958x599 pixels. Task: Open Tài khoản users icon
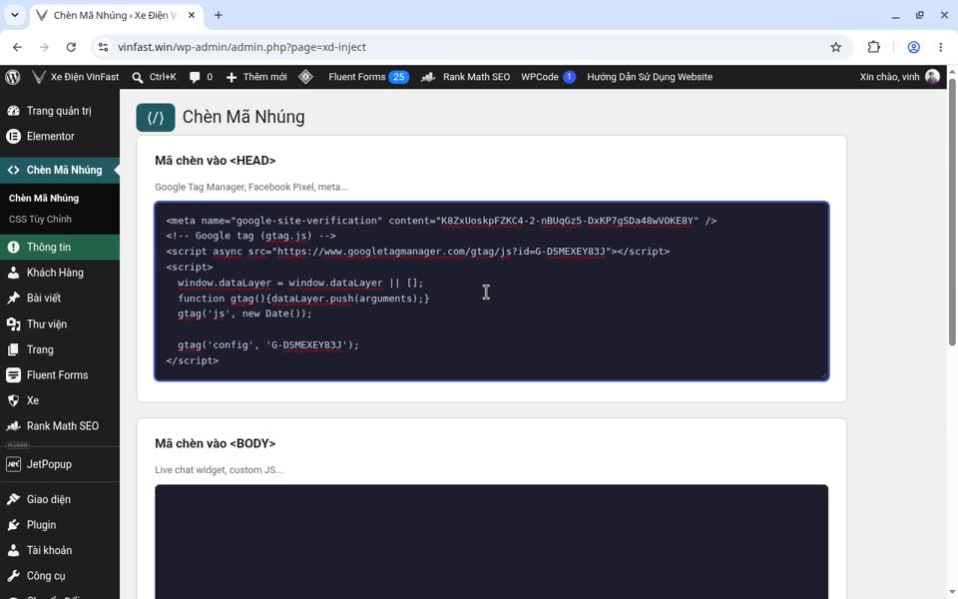[x=13, y=551]
